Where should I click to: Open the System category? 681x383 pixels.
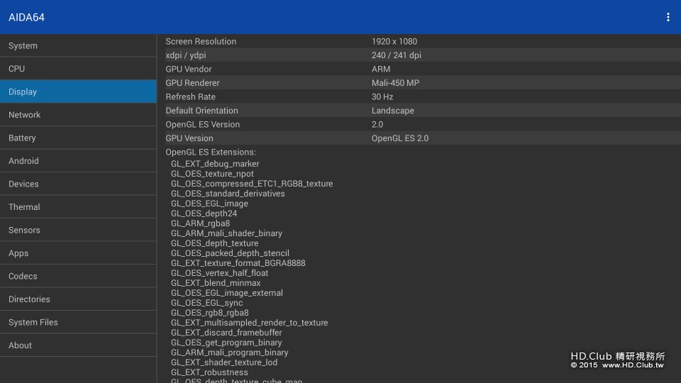pyautogui.click(x=78, y=45)
